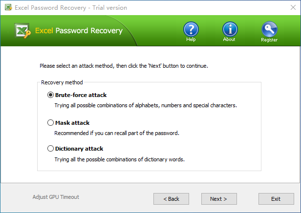Click the Register label text

click(x=269, y=40)
